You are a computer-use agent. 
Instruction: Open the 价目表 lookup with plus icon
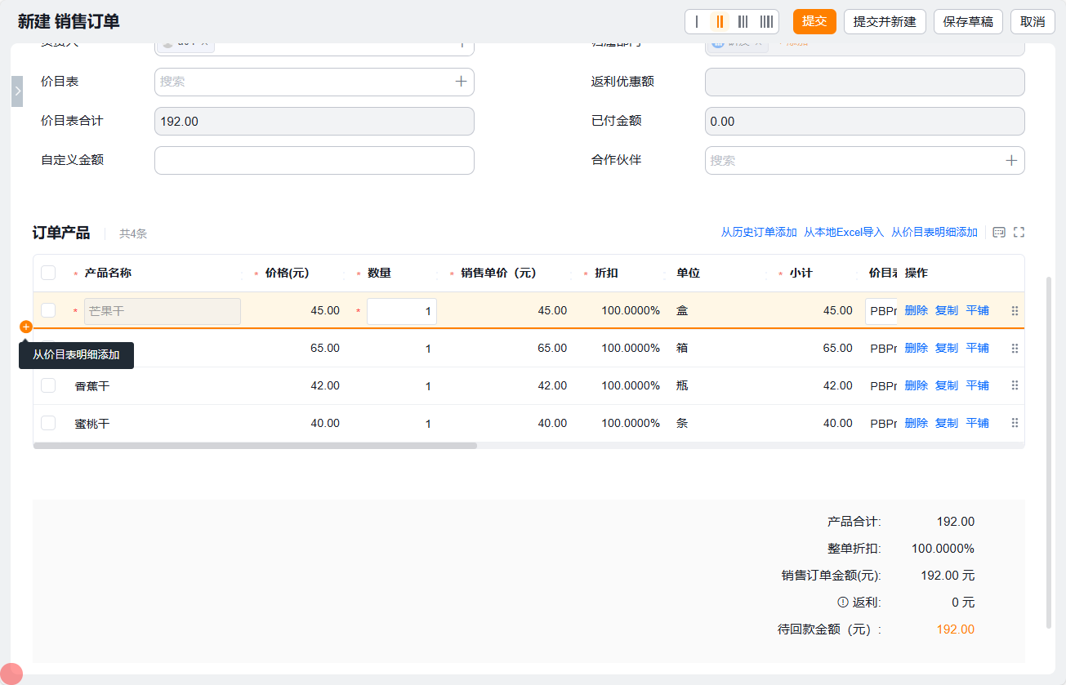(x=461, y=82)
